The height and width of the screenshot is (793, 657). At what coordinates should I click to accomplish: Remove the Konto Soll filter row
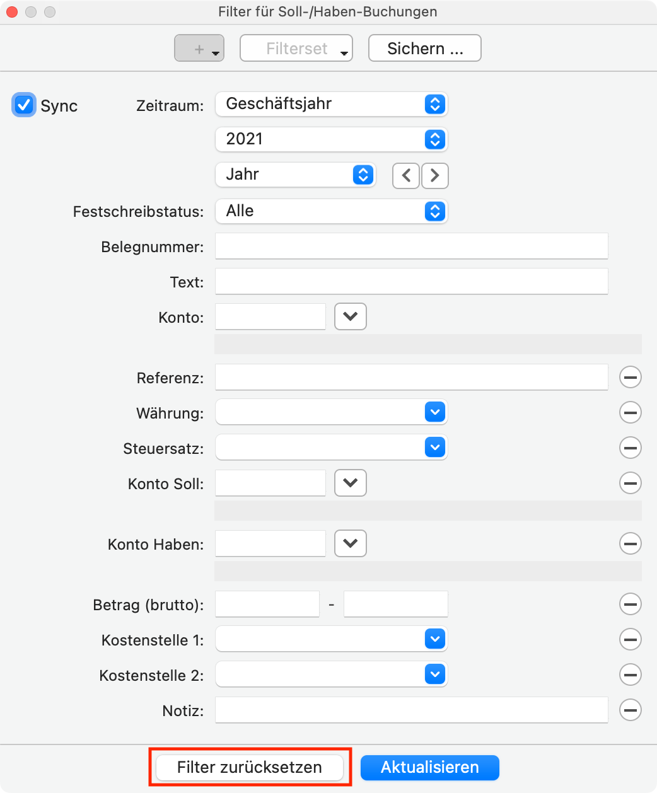coord(631,483)
